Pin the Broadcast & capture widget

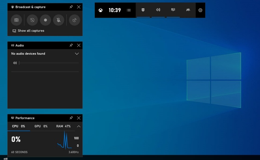pos(71,7)
